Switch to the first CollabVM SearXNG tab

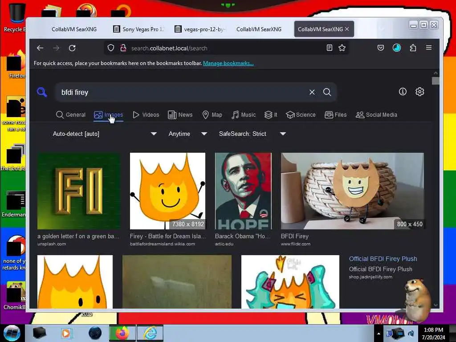pos(74,29)
